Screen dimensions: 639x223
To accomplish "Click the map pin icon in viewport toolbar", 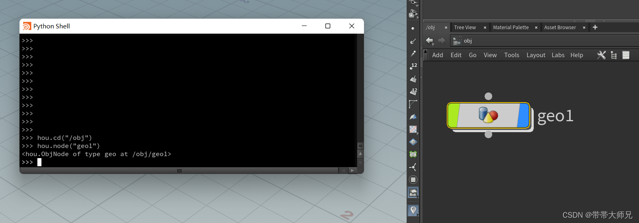I will 413,210.
